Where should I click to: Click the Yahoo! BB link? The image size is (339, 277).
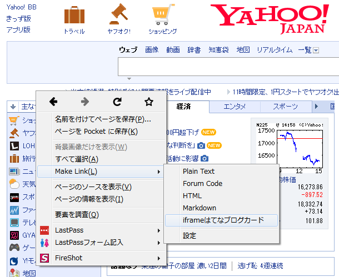pyautogui.click(x=22, y=7)
